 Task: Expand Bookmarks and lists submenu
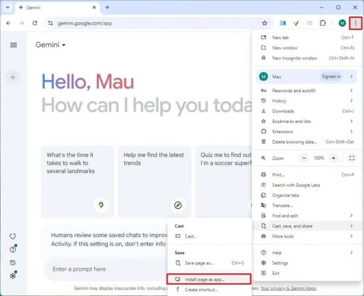[x=307, y=121]
